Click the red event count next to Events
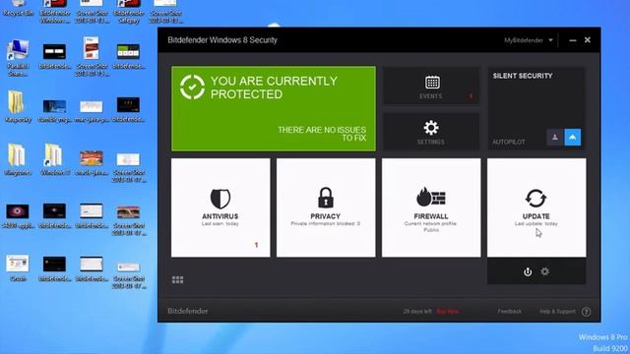 [x=471, y=96]
